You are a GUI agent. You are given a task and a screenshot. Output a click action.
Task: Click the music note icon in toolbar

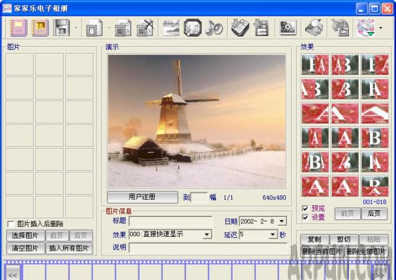(x=214, y=28)
